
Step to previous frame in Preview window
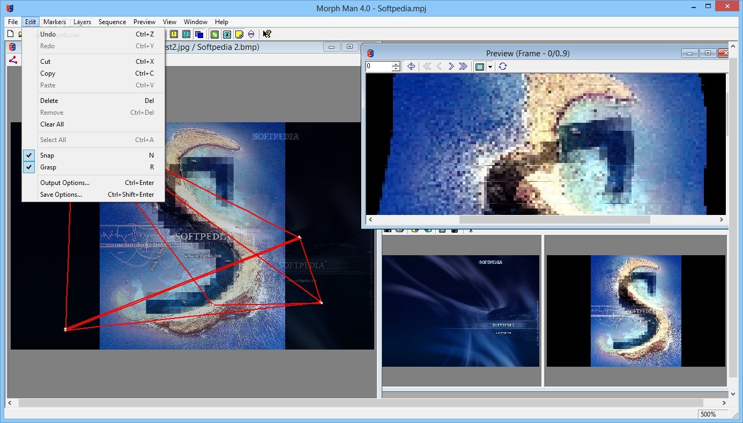point(439,66)
